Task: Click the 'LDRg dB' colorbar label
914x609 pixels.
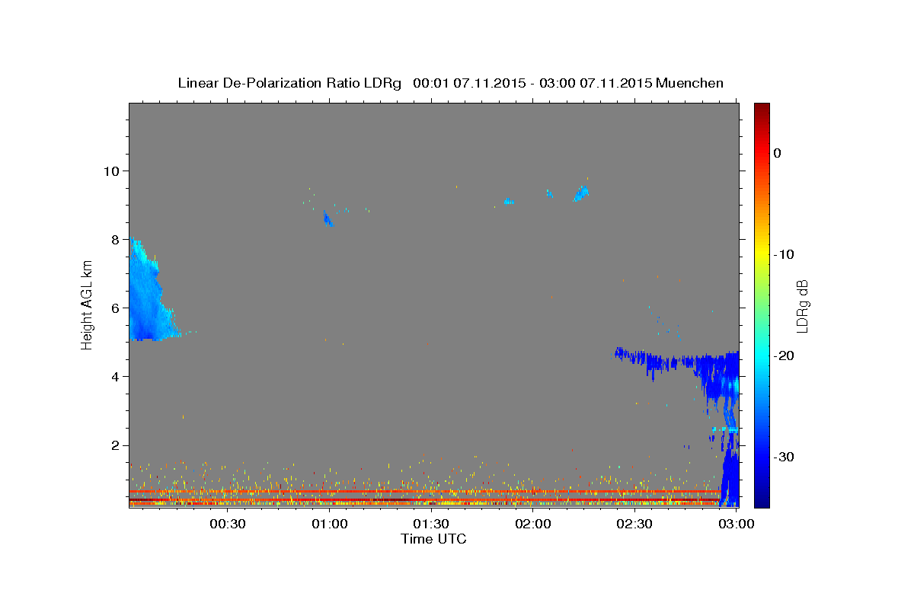Action: point(802,305)
